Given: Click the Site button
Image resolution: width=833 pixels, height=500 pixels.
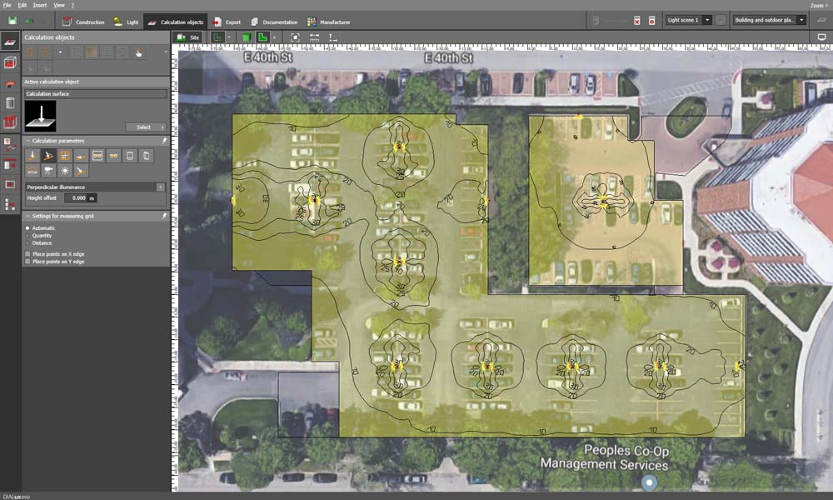Looking at the screenshot, I should pyautogui.click(x=188, y=37).
